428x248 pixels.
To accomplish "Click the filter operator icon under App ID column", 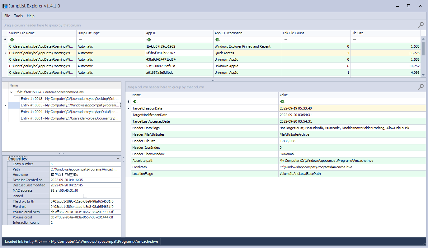I will click(148, 40).
